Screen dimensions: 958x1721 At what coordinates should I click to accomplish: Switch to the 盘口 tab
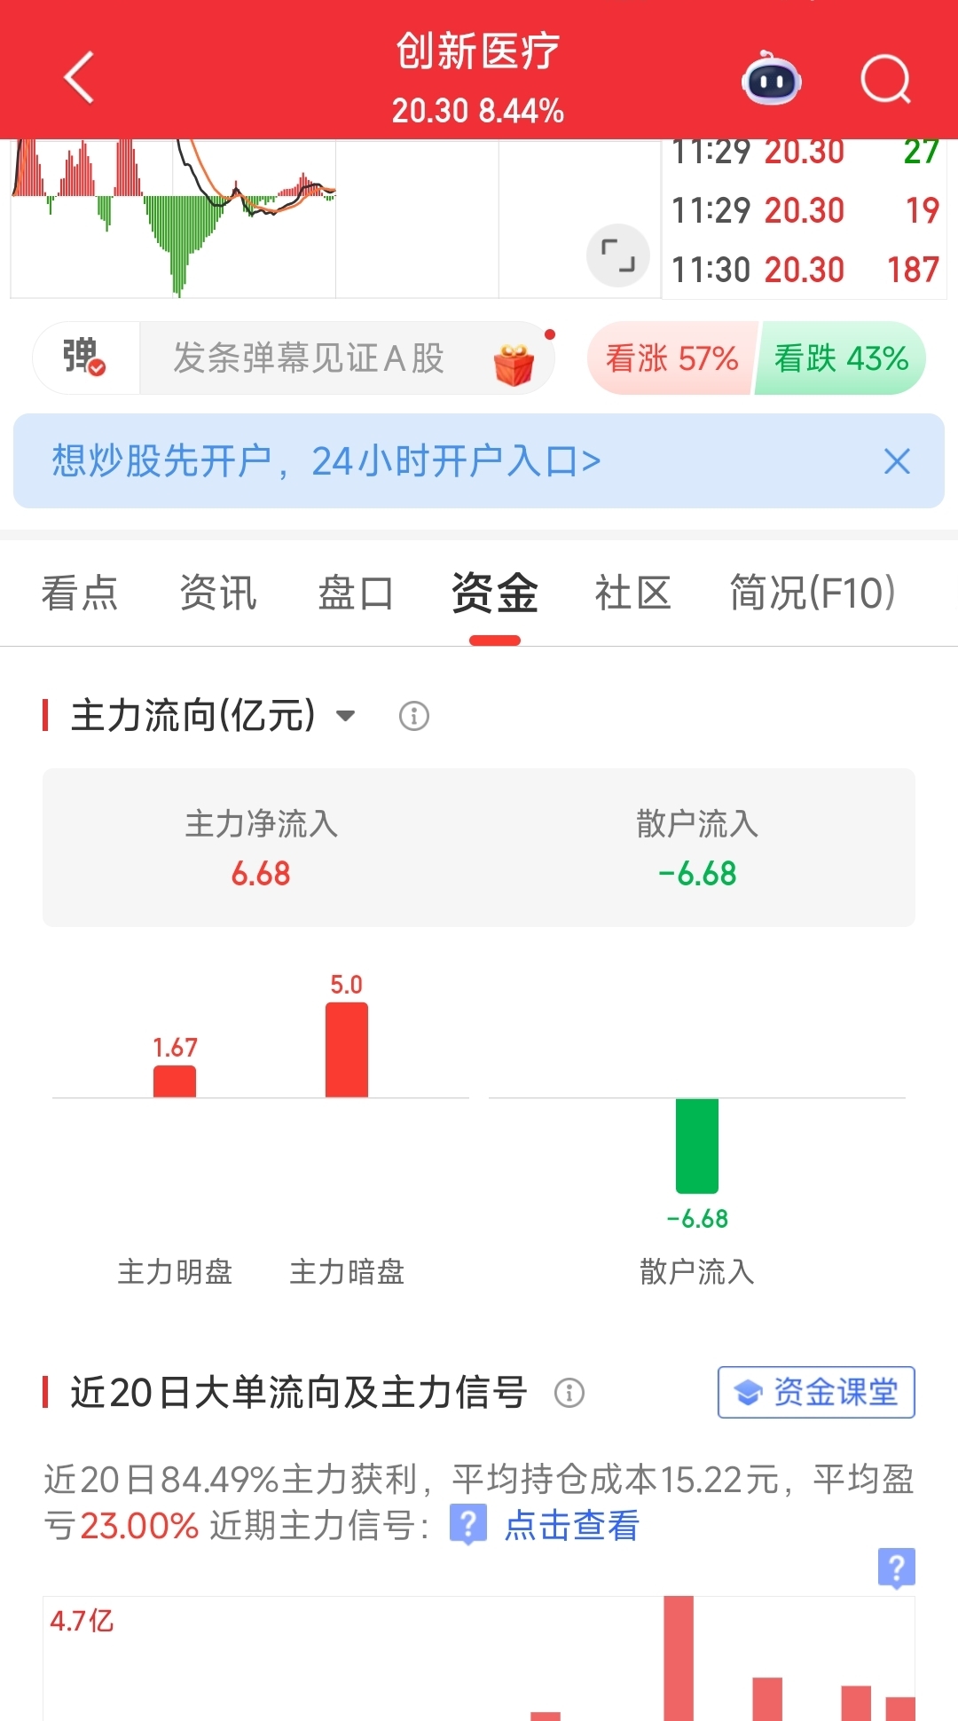pos(356,593)
